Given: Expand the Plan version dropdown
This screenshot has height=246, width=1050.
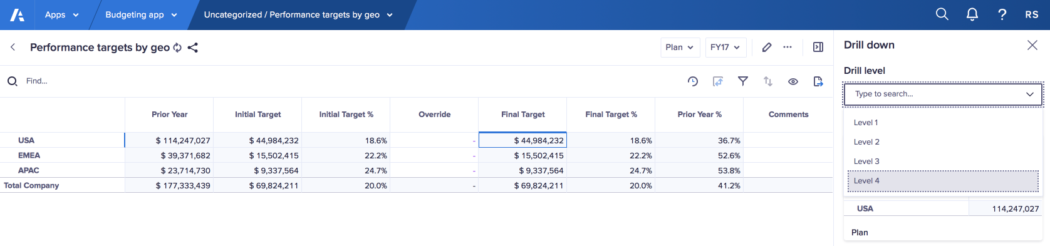Looking at the screenshot, I should [x=680, y=48].
